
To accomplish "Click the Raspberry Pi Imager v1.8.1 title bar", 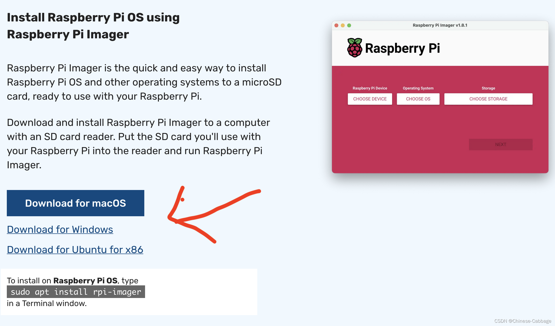I will click(x=440, y=25).
